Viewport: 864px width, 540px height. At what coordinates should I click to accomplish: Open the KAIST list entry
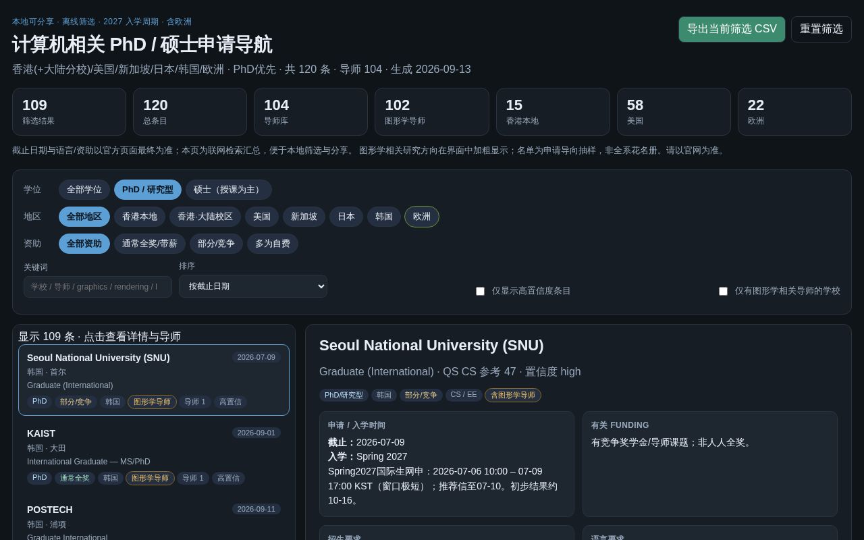(154, 456)
